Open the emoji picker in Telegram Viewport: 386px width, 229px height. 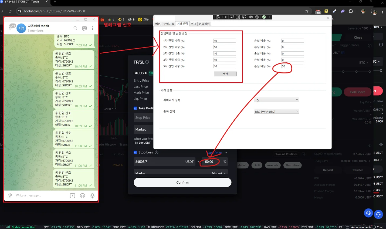point(82,196)
